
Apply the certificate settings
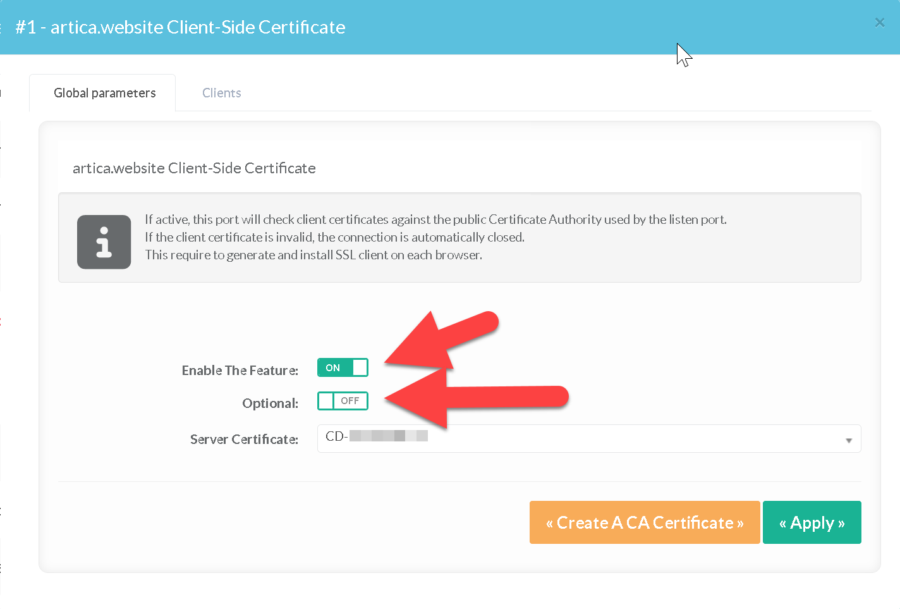pos(812,522)
